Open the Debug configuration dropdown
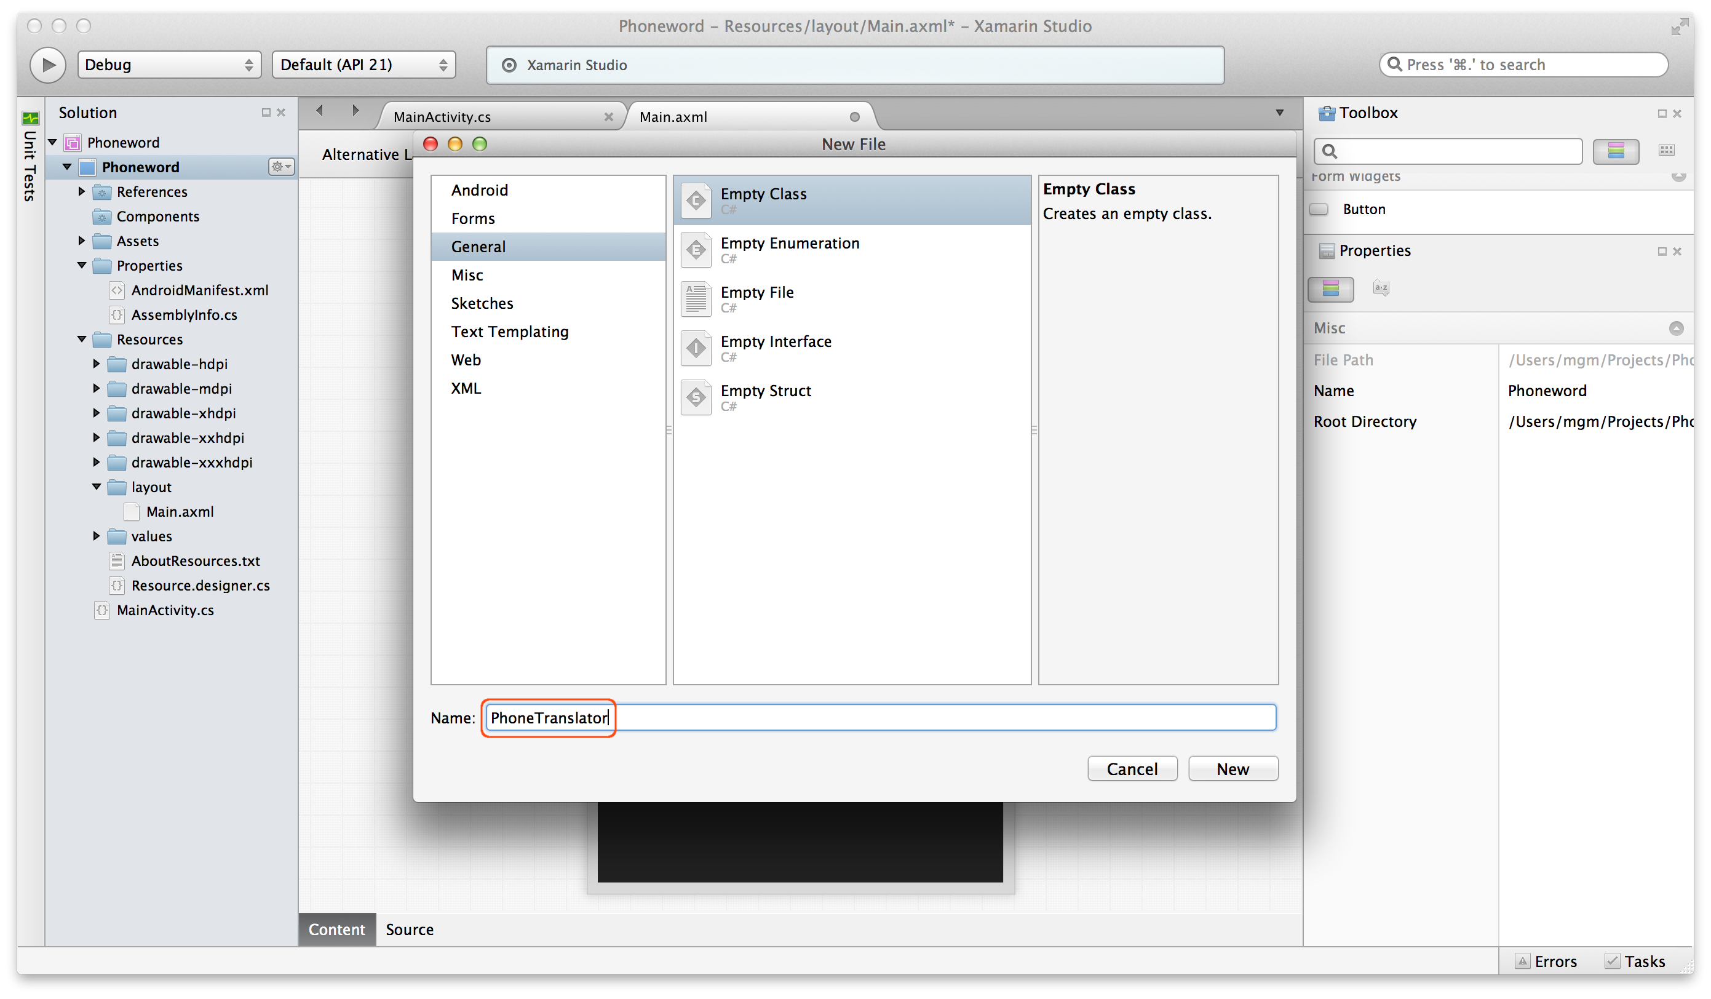This screenshot has width=1711, height=999. point(169,65)
